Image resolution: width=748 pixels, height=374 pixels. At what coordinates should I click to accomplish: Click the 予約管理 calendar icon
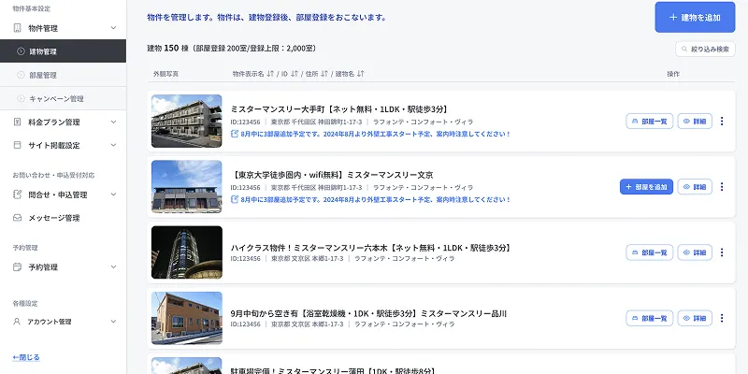17,266
